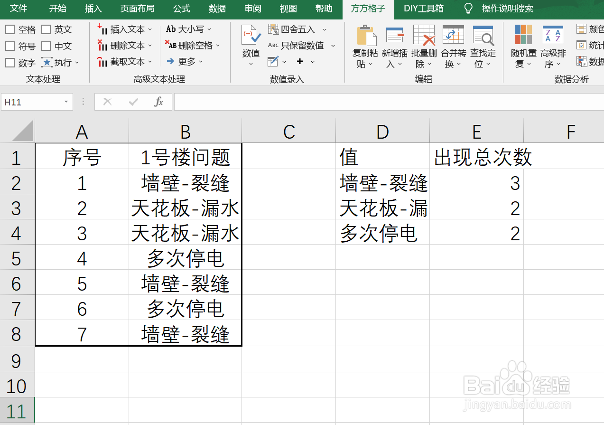Image resolution: width=604 pixels, height=425 pixels.
Task: Click the 截取文本 extract text icon
Action: (x=102, y=61)
